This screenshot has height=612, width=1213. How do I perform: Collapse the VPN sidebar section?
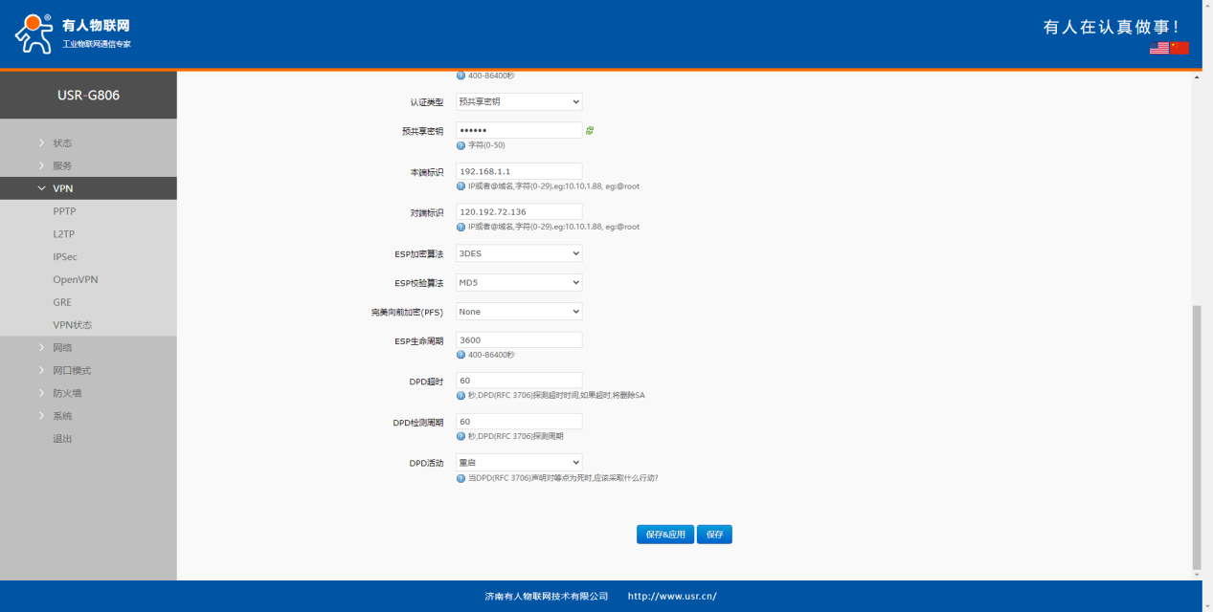pyautogui.click(x=63, y=188)
